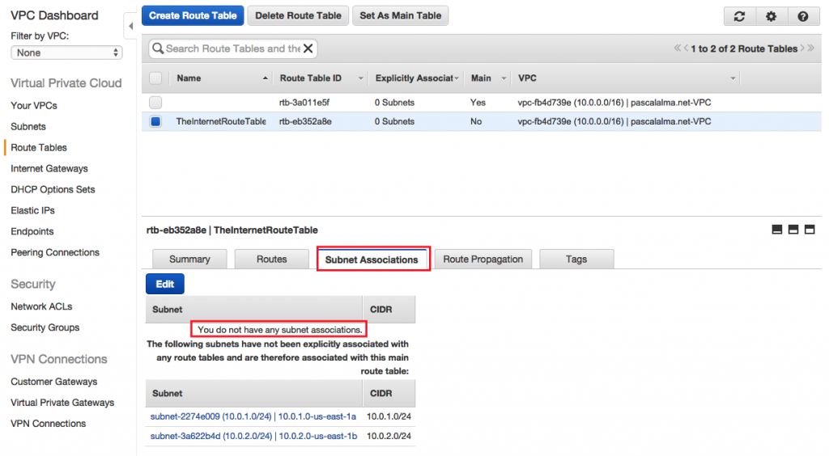The image size is (829, 456).
Task: Click the Create Route Table button
Action: click(193, 15)
